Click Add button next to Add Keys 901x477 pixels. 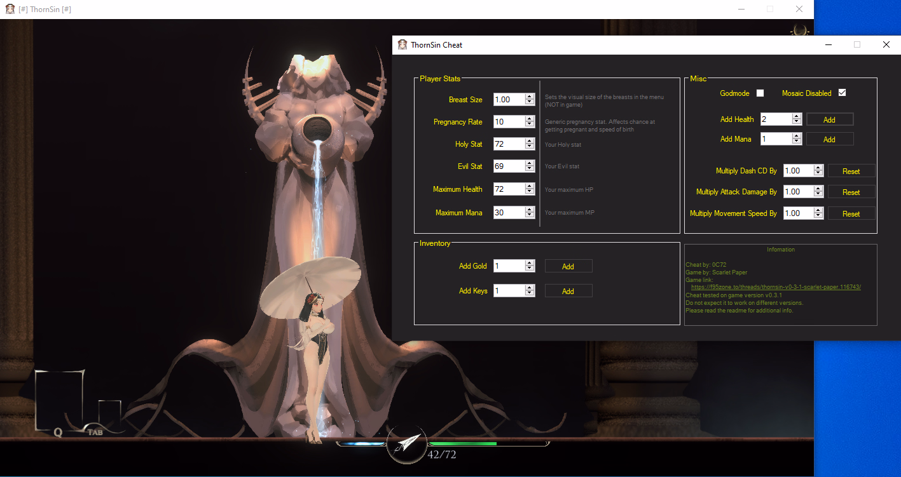568,291
